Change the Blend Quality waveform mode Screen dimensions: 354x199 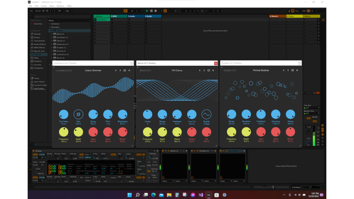[206, 115]
